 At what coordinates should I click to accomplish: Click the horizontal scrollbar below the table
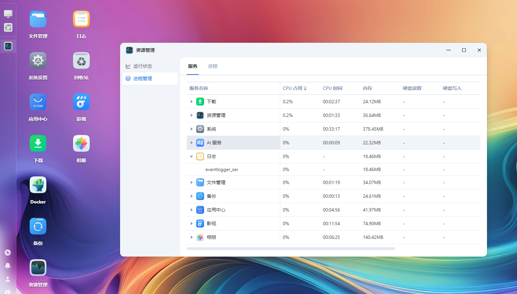click(291, 249)
